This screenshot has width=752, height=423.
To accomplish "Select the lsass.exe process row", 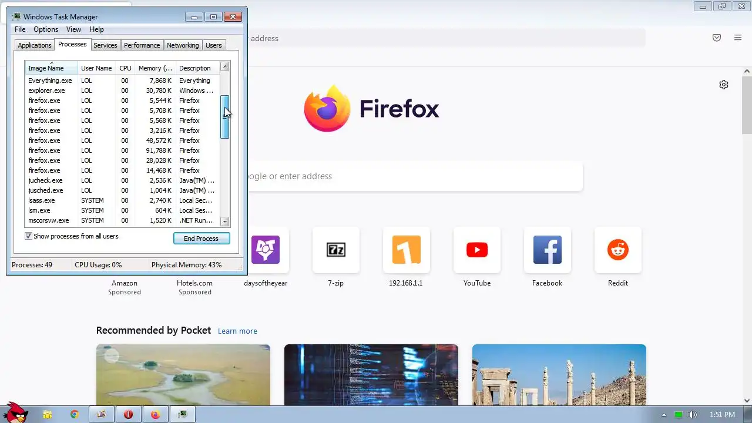I will point(122,200).
